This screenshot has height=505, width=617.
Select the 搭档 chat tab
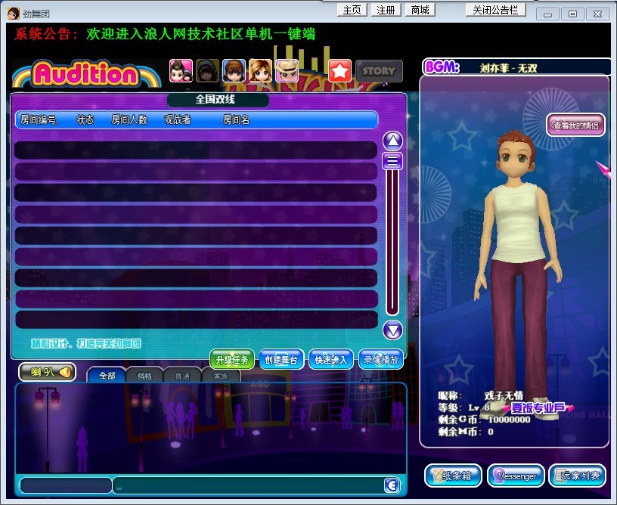pos(144,376)
